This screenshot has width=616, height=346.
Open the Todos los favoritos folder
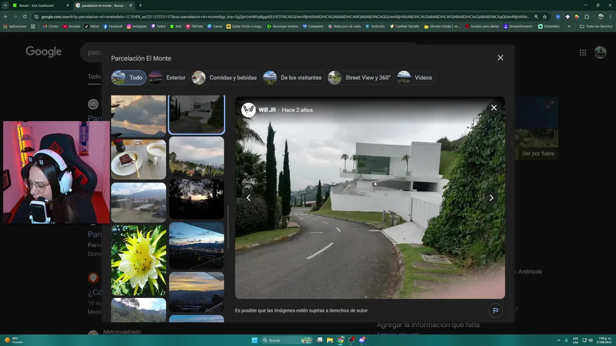(596, 26)
